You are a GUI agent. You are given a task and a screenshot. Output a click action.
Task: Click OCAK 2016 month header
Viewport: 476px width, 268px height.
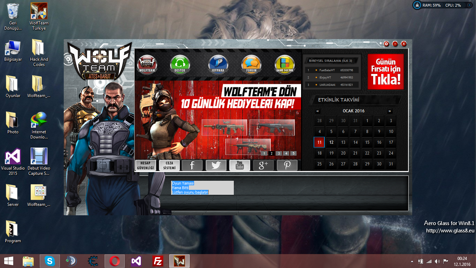pyautogui.click(x=353, y=111)
